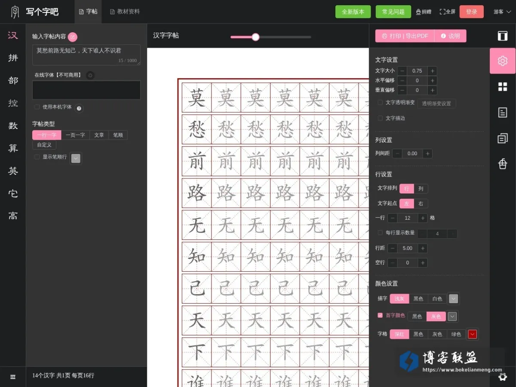Select 绿色 for the 字格 grid color
Viewport: 516px width, 387px height.
pyautogui.click(x=456, y=334)
